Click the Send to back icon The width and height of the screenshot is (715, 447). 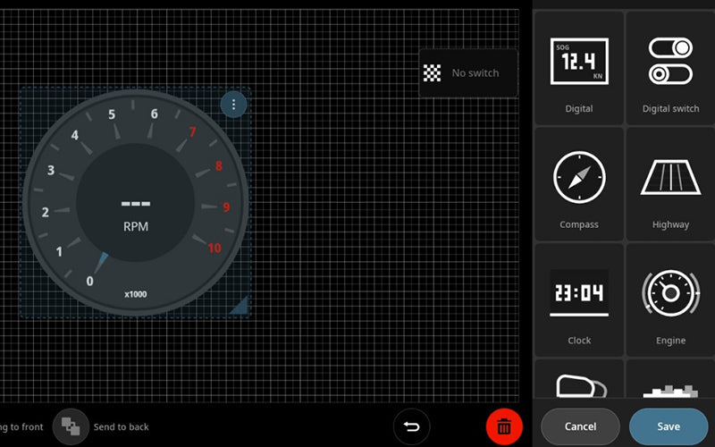click(71, 426)
